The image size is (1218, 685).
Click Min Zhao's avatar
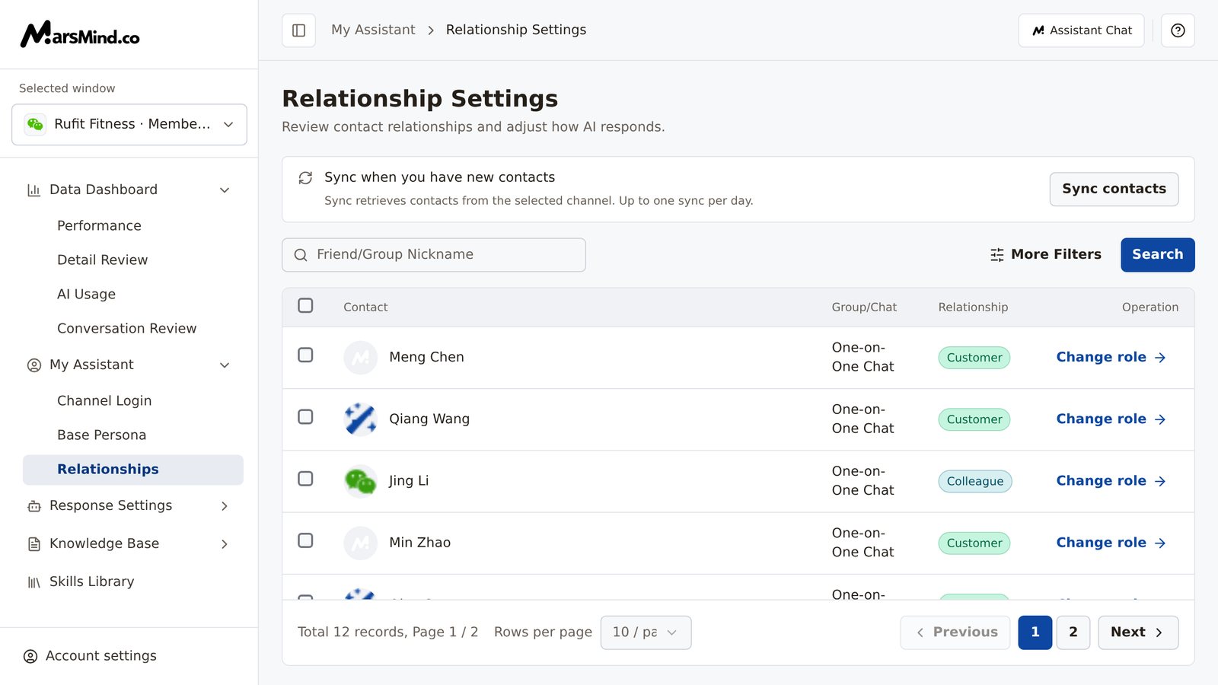click(x=360, y=543)
